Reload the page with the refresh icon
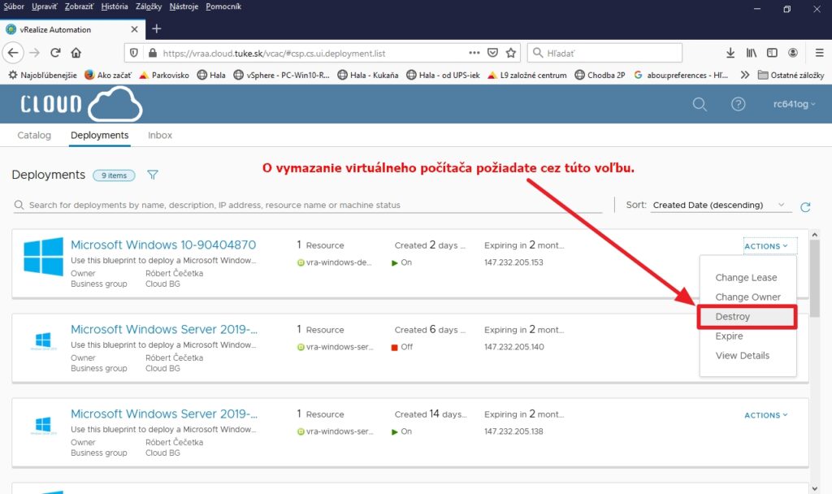The image size is (832, 494). (x=55, y=53)
